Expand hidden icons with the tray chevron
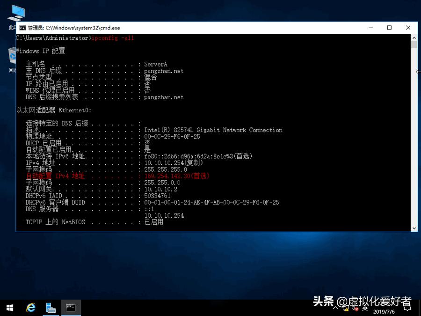421x316 pixels. pyautogui.click(x=335, y=308)
